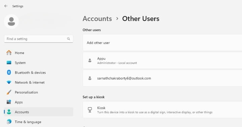Click the Time & language globe icon
The height and width of the screenshot is (127, 242).
coord(9,122)
